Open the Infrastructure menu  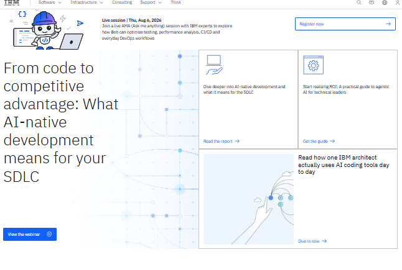click(87, 2)
